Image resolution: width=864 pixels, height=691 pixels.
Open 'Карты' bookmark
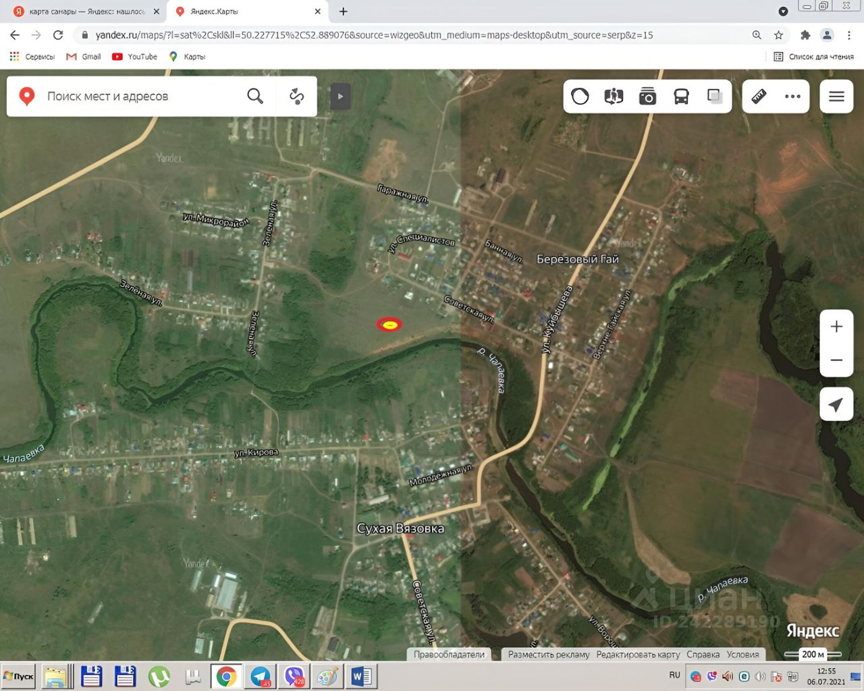click(187, 57)
